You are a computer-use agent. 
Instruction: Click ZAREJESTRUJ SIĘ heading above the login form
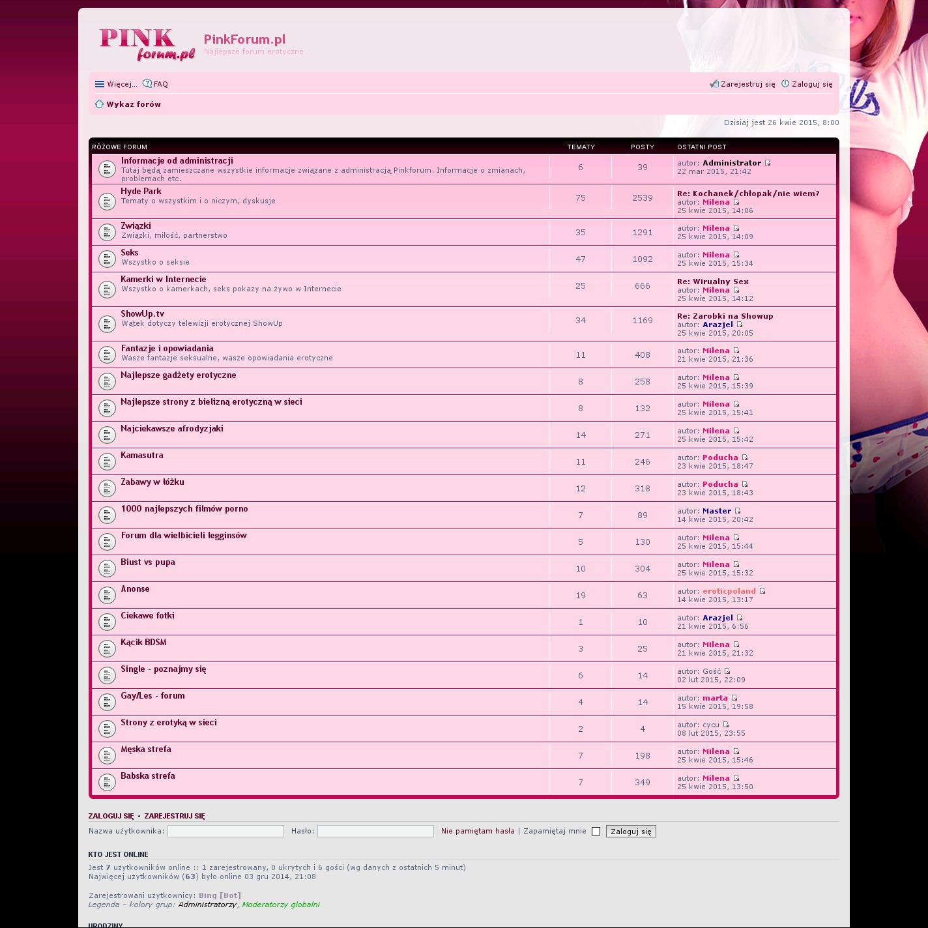[x=175, y=816]
